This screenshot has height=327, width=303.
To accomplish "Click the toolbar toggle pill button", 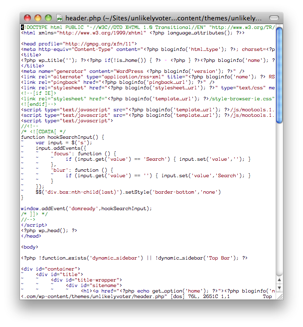I will (x=274, y=18).
